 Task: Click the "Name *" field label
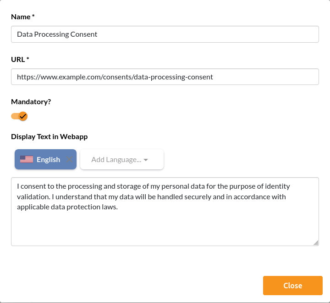click(23, 17)
